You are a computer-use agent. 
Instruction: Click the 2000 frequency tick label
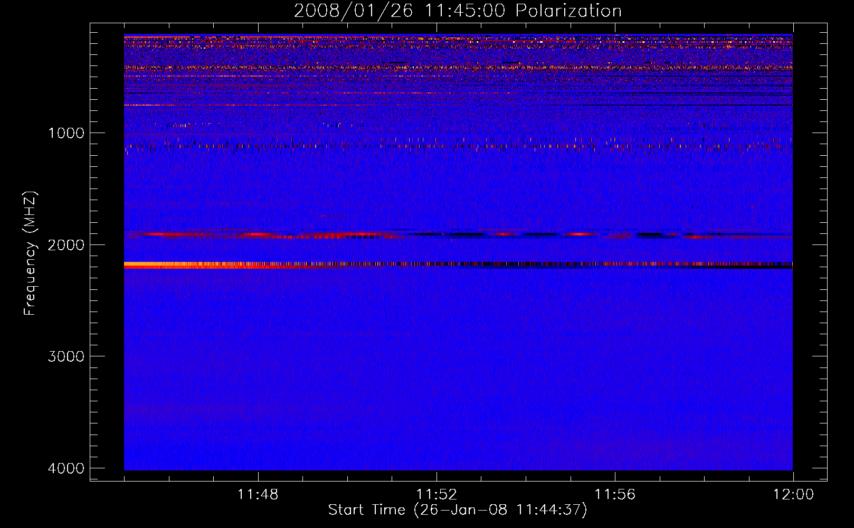coord(66,244)
